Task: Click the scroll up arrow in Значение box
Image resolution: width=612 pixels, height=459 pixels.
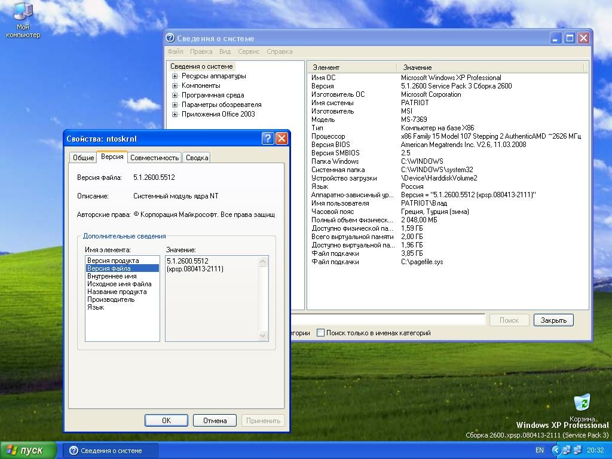Action: point(263,262)
